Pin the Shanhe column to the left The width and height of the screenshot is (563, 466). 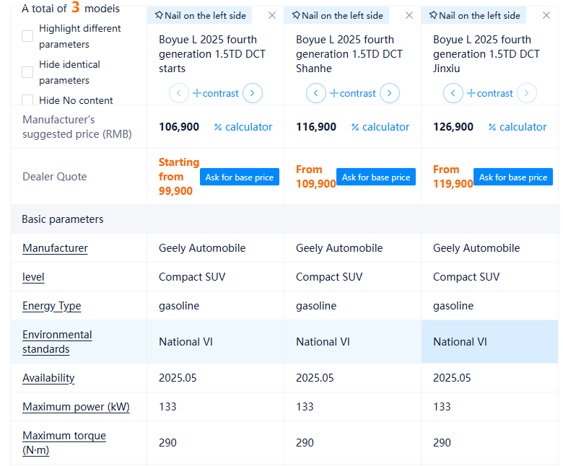[x=337, y=15]
